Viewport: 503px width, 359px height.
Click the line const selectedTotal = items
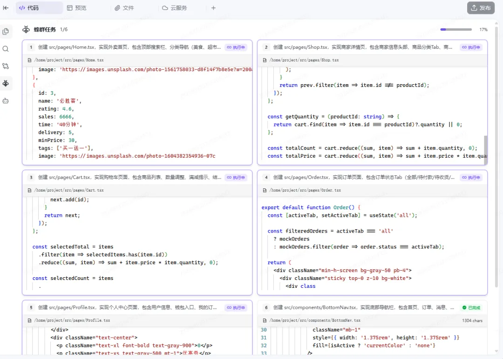(x=73, y=246)
